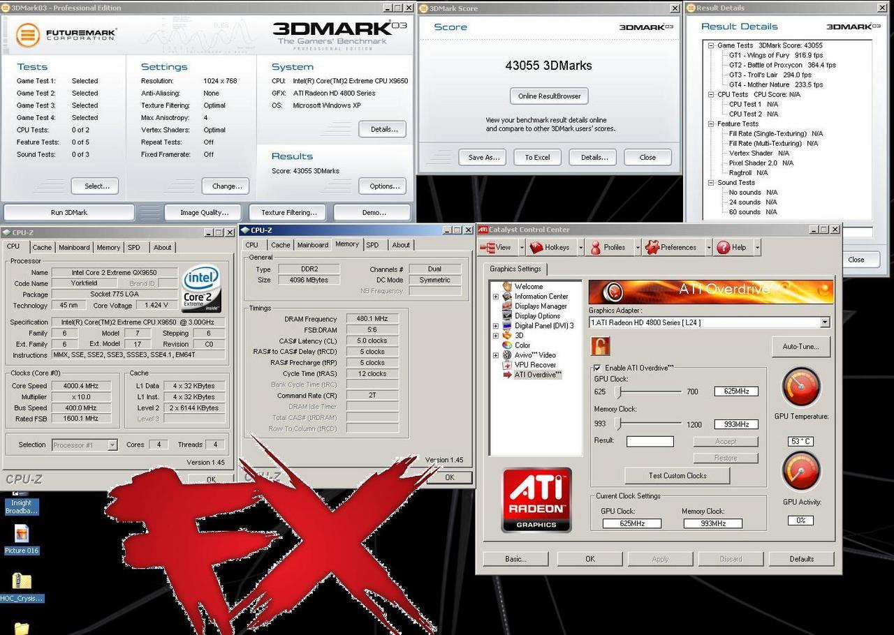
Task: Open the About tab in left CPU-Z
Action: click(163, 247)
